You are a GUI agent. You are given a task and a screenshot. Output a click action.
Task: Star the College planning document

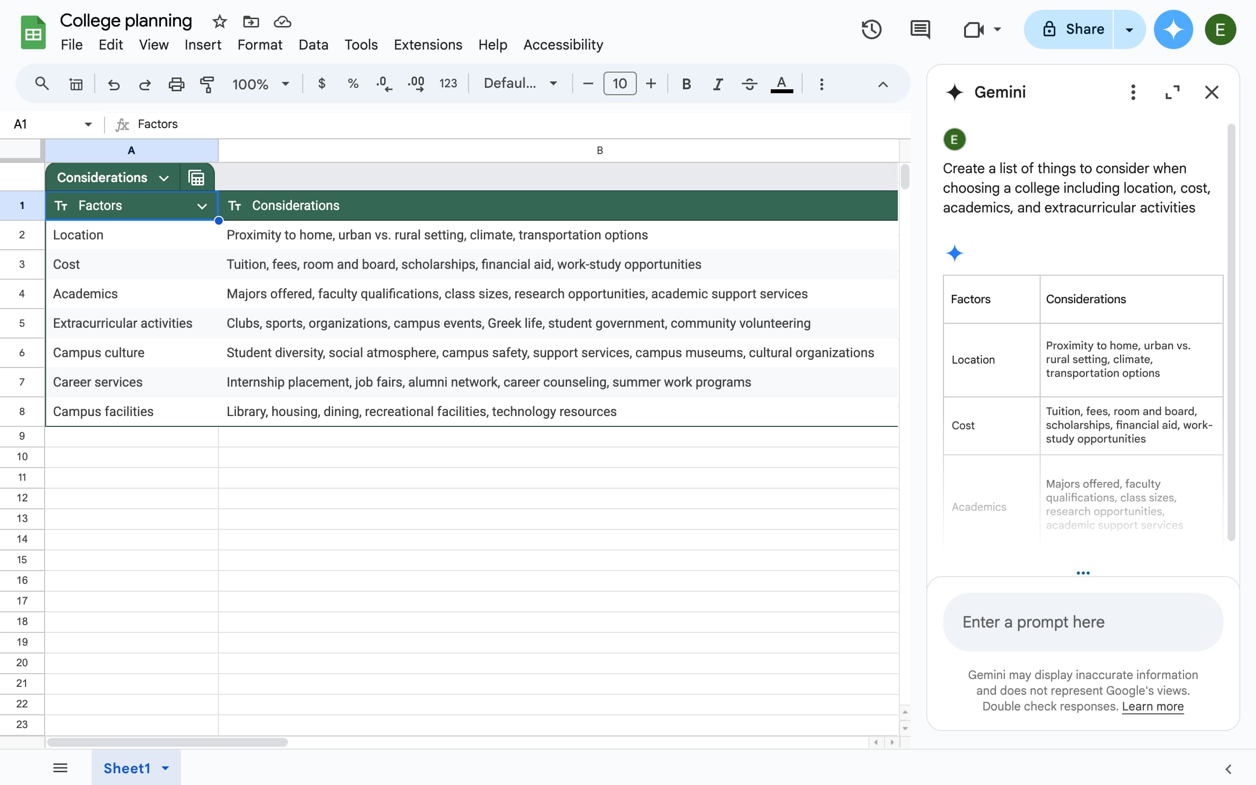click(218, 21)
